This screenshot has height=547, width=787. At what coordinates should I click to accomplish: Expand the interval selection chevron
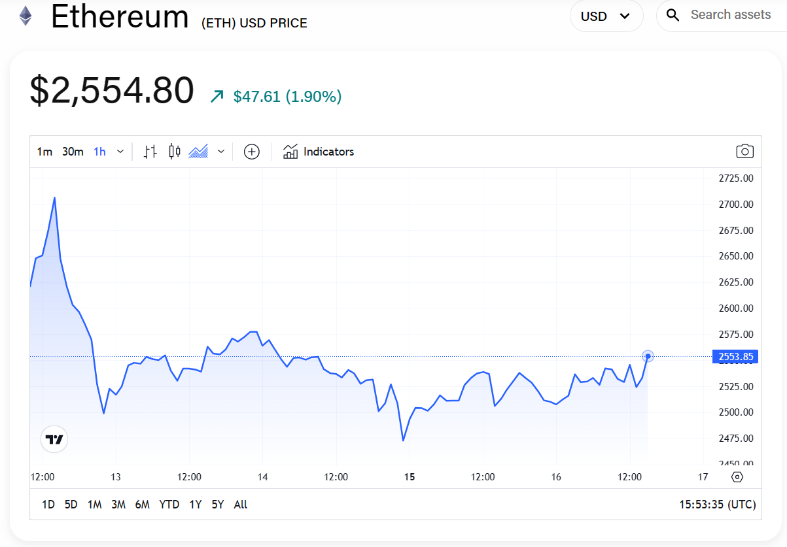(x=120, y=151)
